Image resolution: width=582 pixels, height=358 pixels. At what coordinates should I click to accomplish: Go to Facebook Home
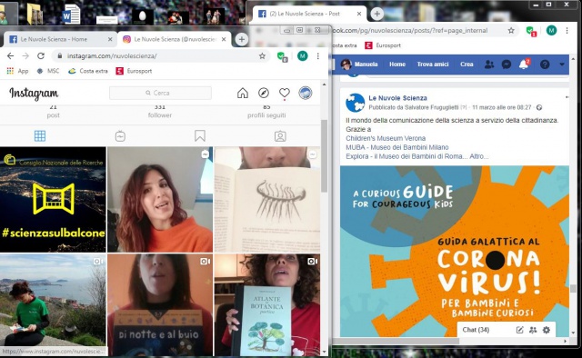[x=397, y=65]
